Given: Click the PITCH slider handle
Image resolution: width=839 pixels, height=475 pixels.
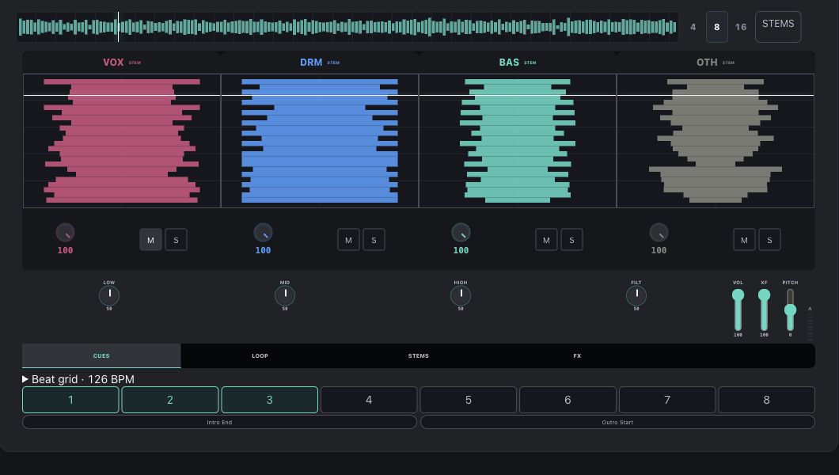Looking at the screenshot, I should [x=790, y=310].
